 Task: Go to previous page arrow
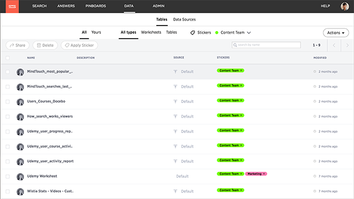pos(334,45)
